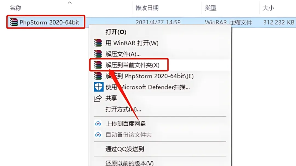The width and height of the screenshot is (296, 166).
Task: Sort by the 名称 column header
Action: pos(15,8)
